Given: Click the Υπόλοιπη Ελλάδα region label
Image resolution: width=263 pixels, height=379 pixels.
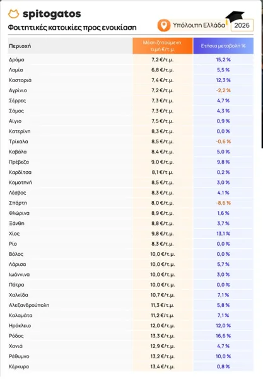Looking at the screenshot, I should 199,25.
